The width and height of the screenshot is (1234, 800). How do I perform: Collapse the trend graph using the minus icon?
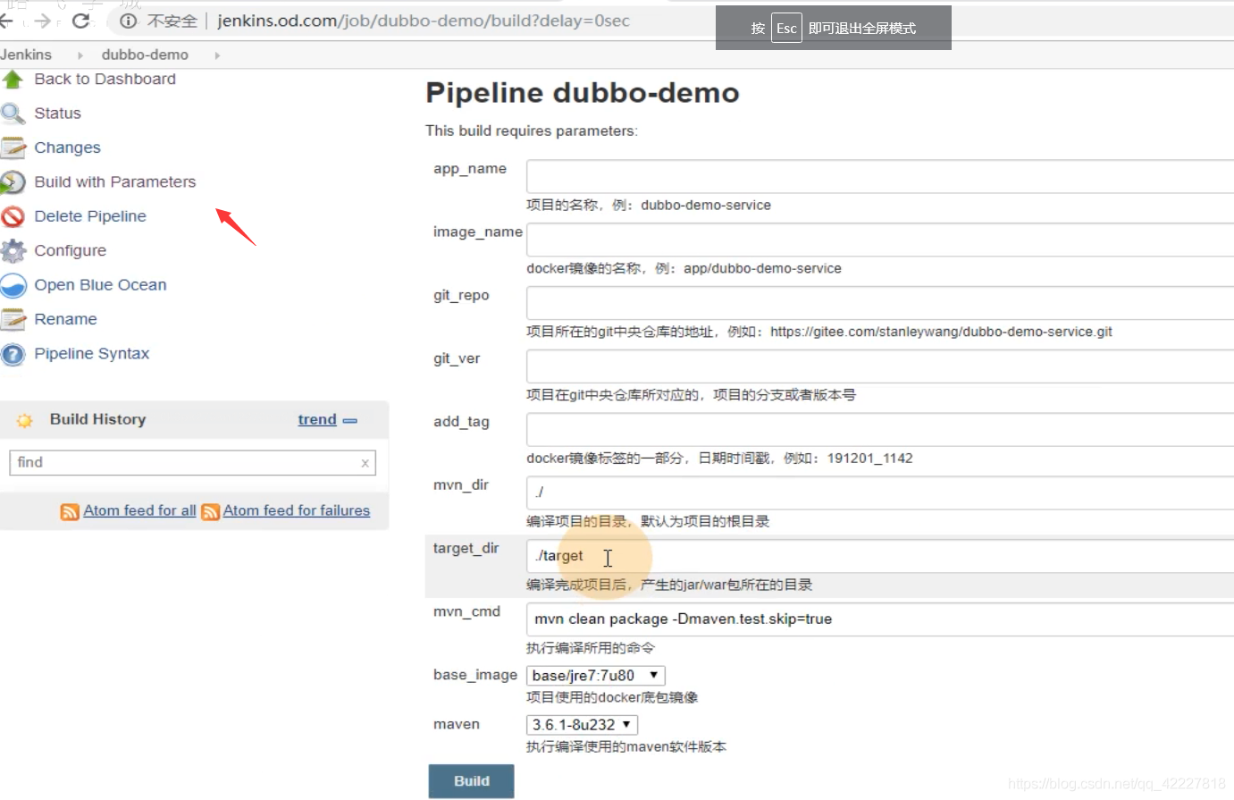(x=350, y=420)
